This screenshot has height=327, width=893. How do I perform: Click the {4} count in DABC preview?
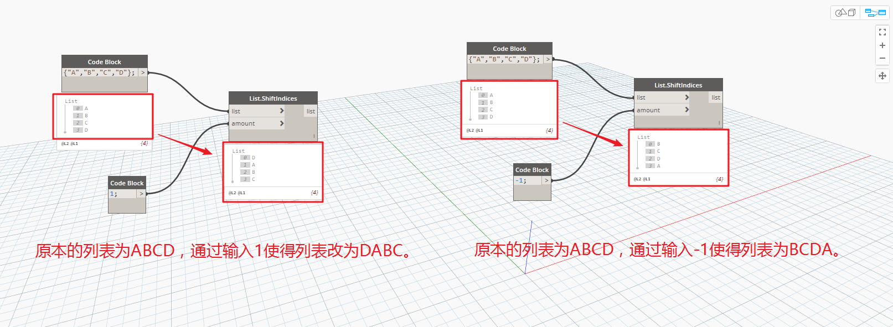(x=314, y=193)
